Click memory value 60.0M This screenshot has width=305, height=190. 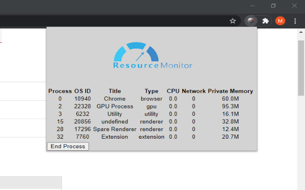click(x=230, y=99)
